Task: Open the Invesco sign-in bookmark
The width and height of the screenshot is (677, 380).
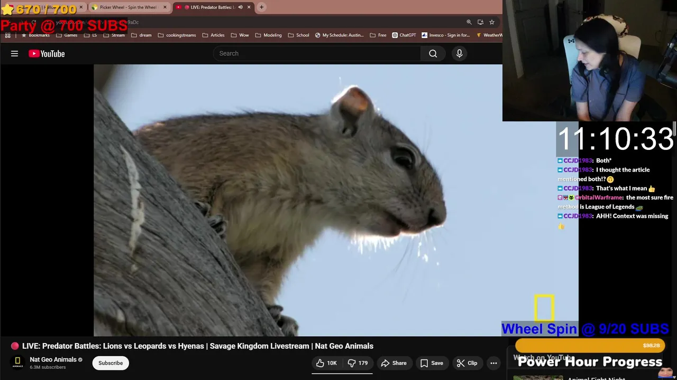Action: [x=445, y=35]
